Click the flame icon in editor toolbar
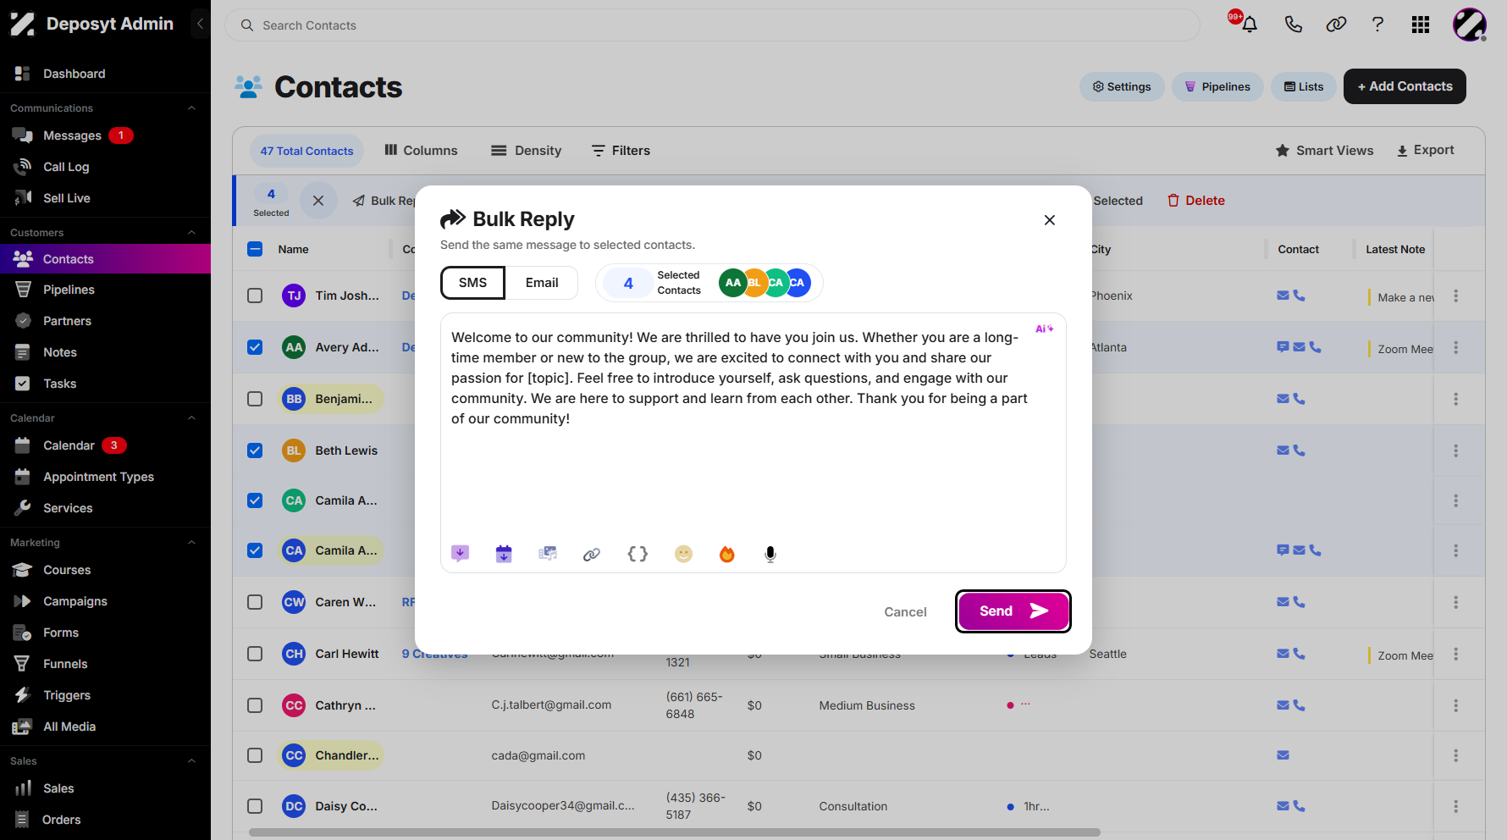Viewport: 1507px width, 840px height. (x=726, y=554)
